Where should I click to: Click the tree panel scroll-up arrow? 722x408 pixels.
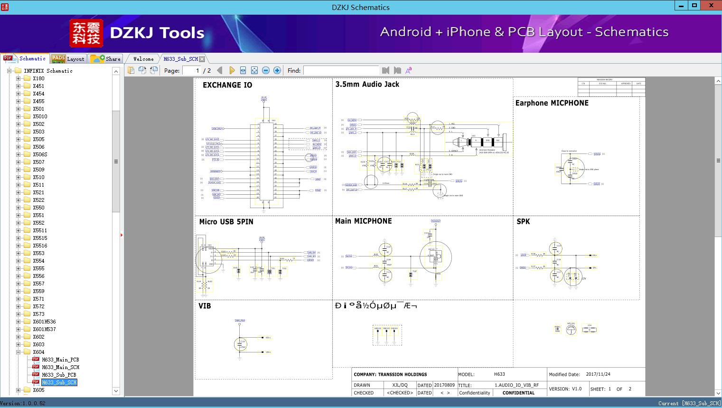116,71
